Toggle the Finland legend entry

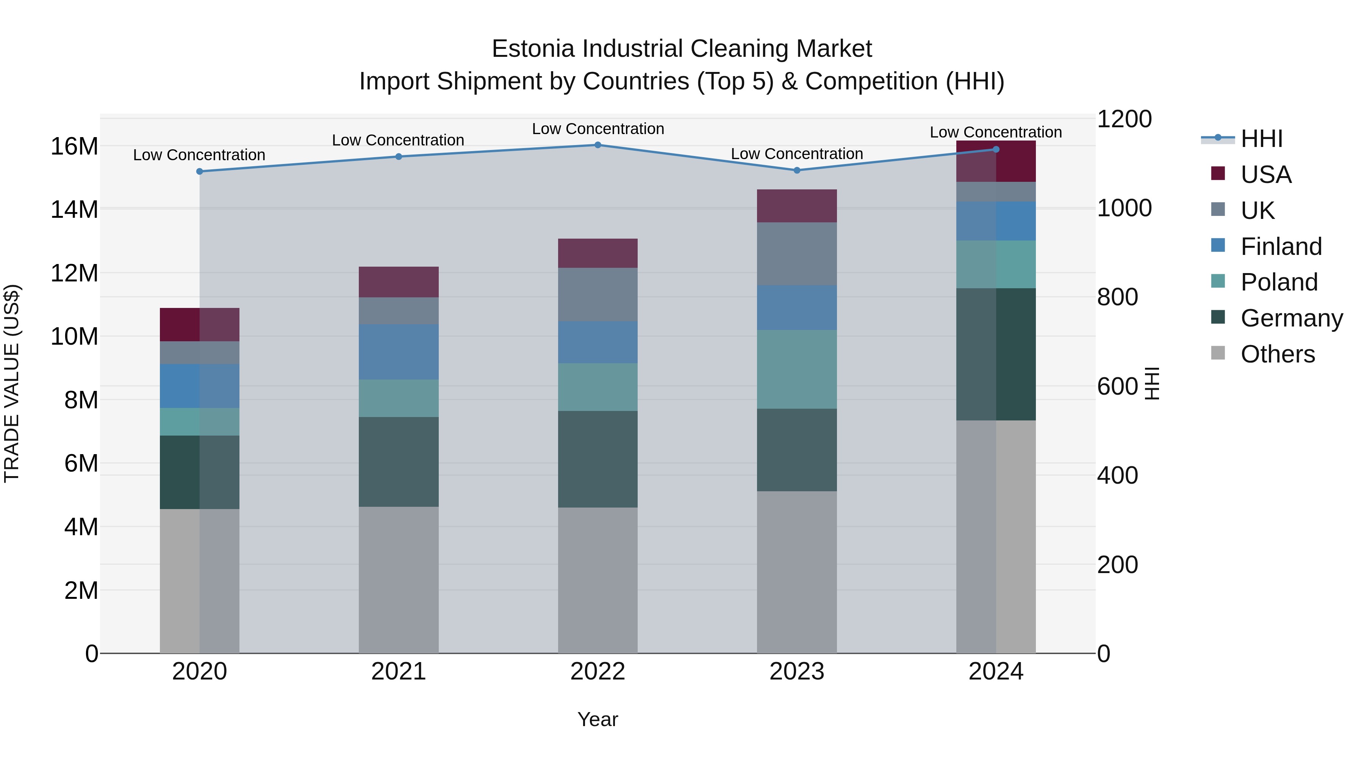point(1267,246)
